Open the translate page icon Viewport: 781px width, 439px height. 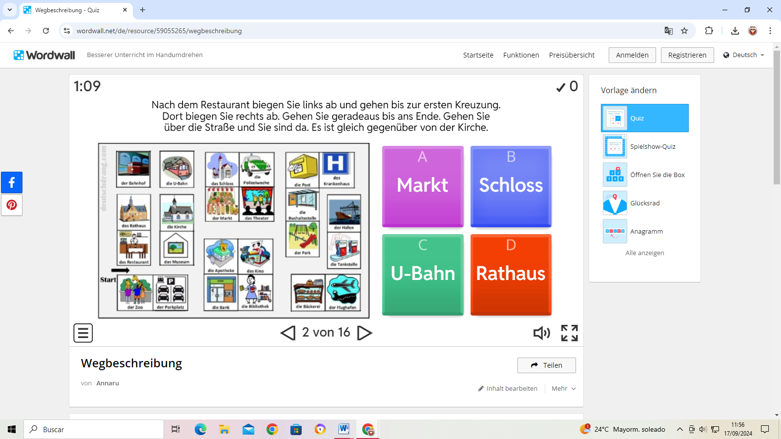669,31
